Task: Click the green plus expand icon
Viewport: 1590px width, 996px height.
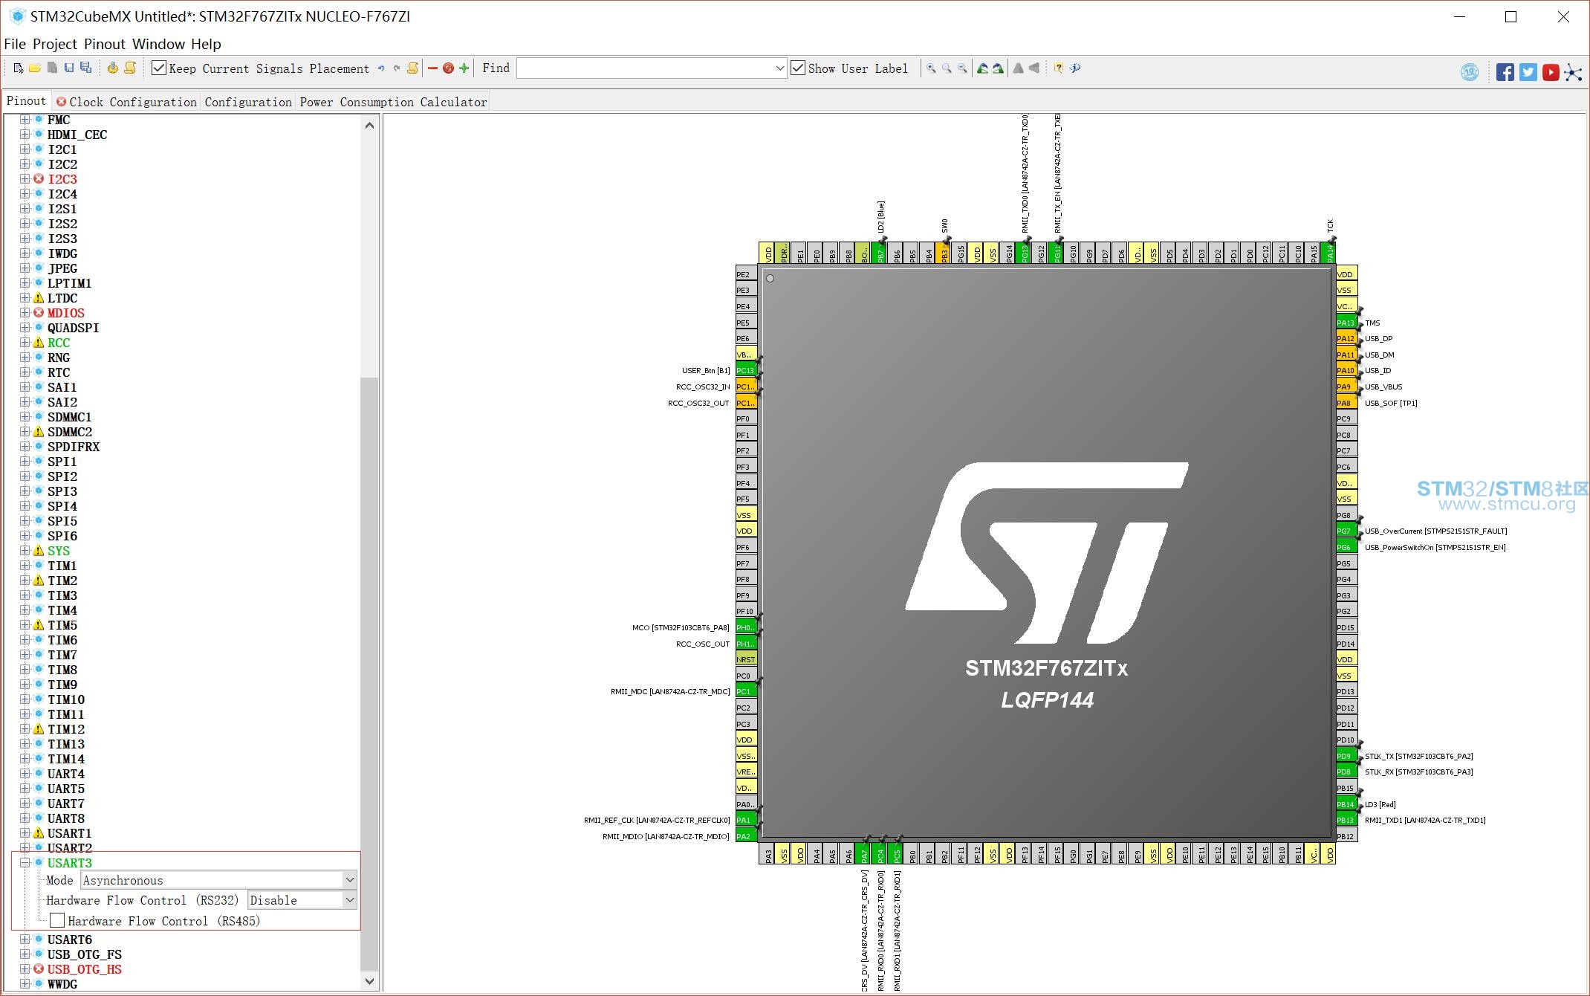Action: pyautogui.click(x=464, y=68)
